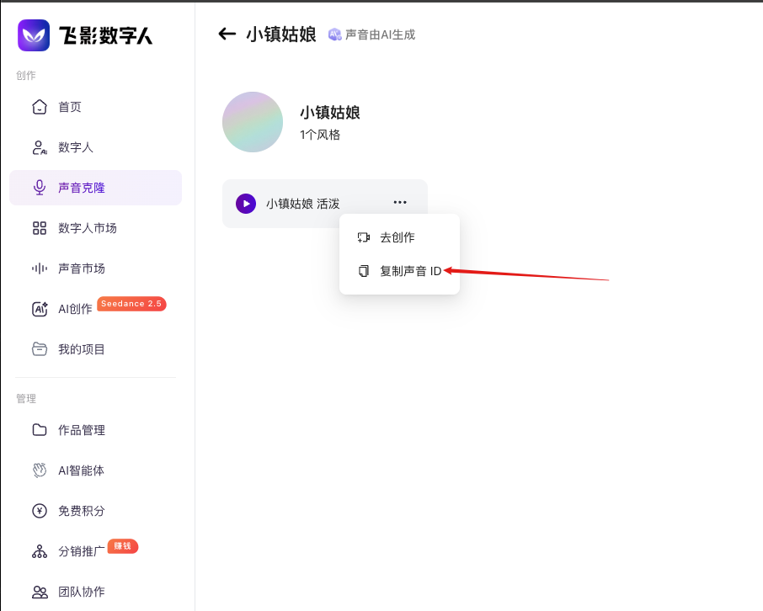Click the copy icon next to 复制声音 ID
This screenshot has height=611, width=763.
(x=364, y=271)
